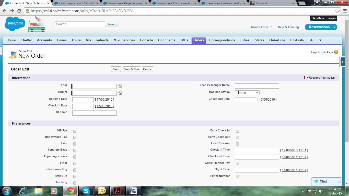Go to the Accounts tab
The width and height of the screenshot is (349, 196).
pyautogui.click(x=44, y=40)
